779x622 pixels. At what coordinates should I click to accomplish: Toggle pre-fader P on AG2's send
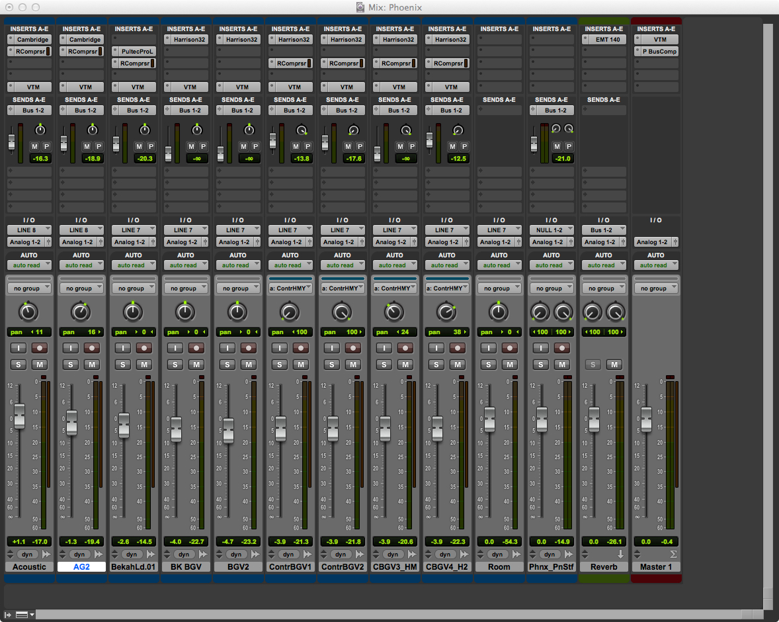(x=99, y=146)
